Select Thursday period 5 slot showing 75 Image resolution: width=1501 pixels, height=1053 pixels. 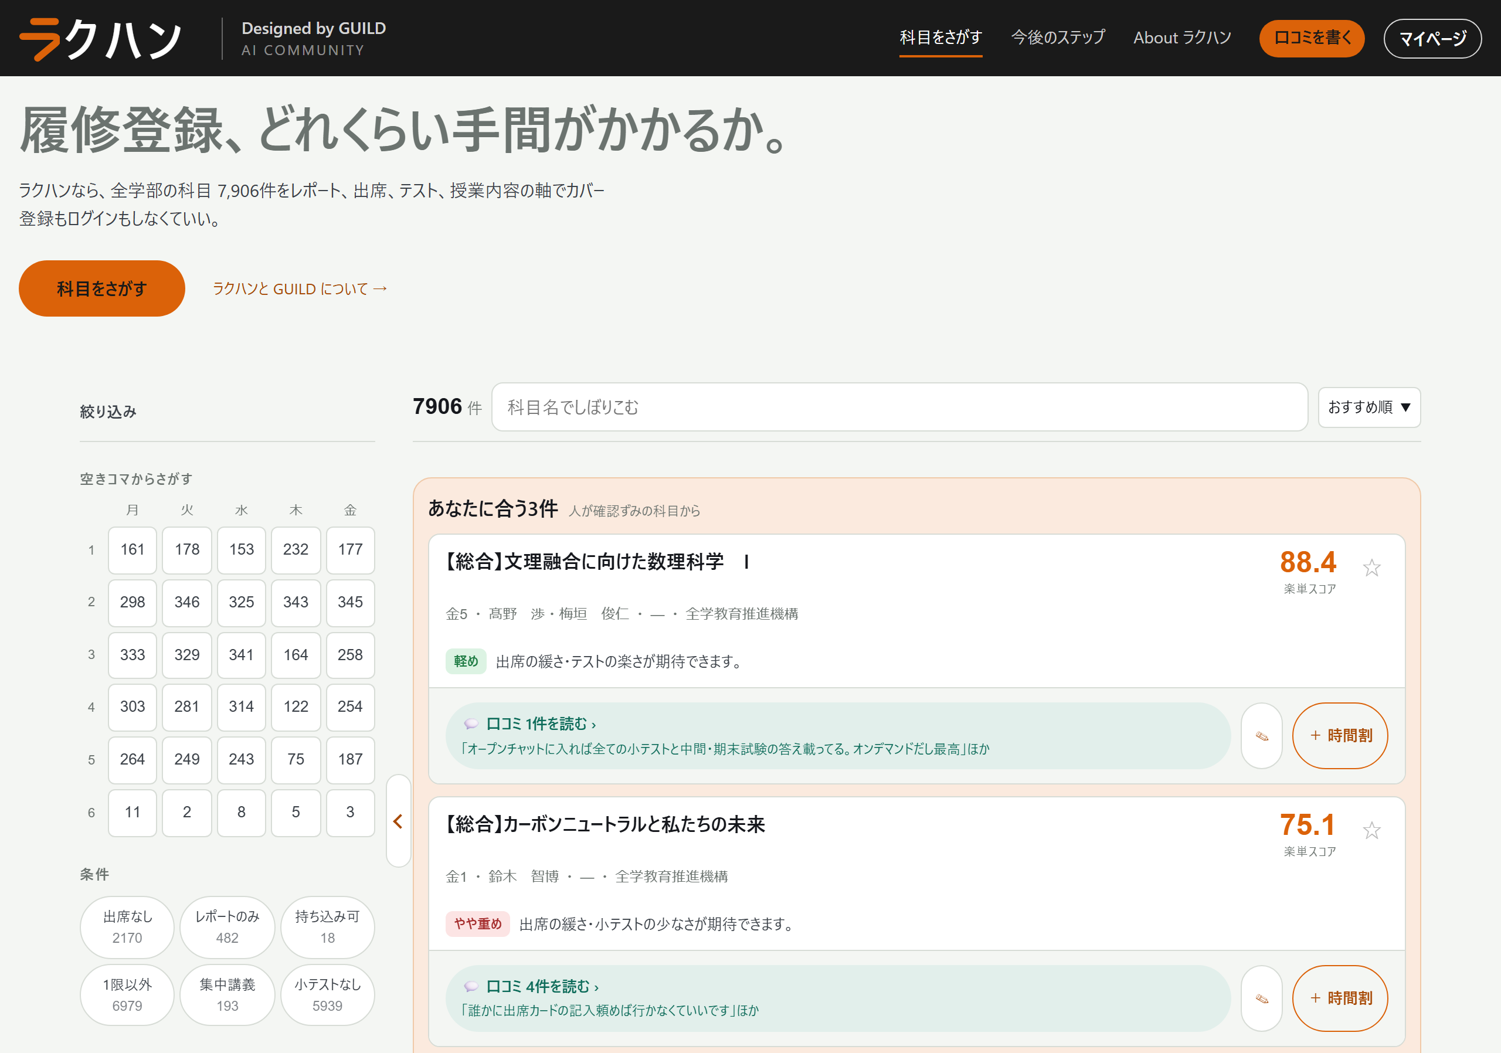click(296, 759)
